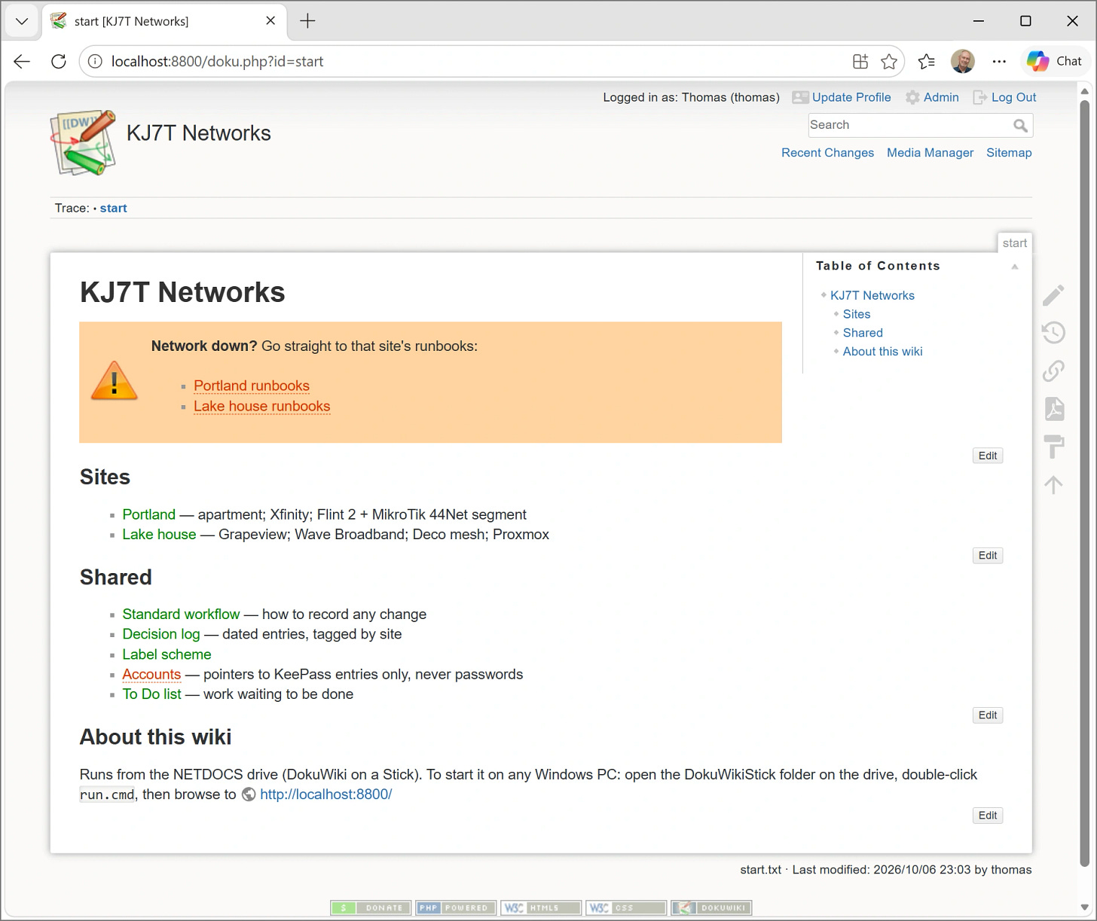This screenshot has height=921, width=1097.
Task: Click Edit button above Sites heading
Action: pyautogui.click(x=988, y=456)
